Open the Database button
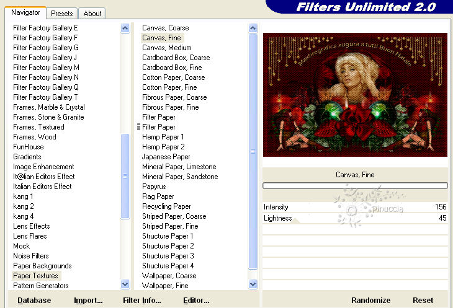The height and width of the screenshot is (308, 453). click(34, 301)
